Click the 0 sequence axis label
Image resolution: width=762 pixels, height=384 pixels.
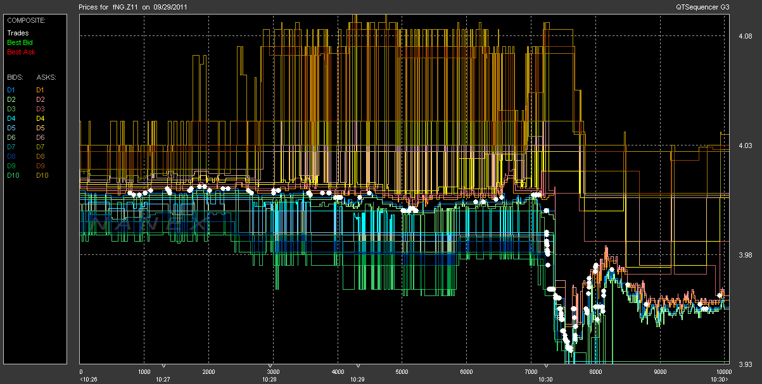(81, 372)
